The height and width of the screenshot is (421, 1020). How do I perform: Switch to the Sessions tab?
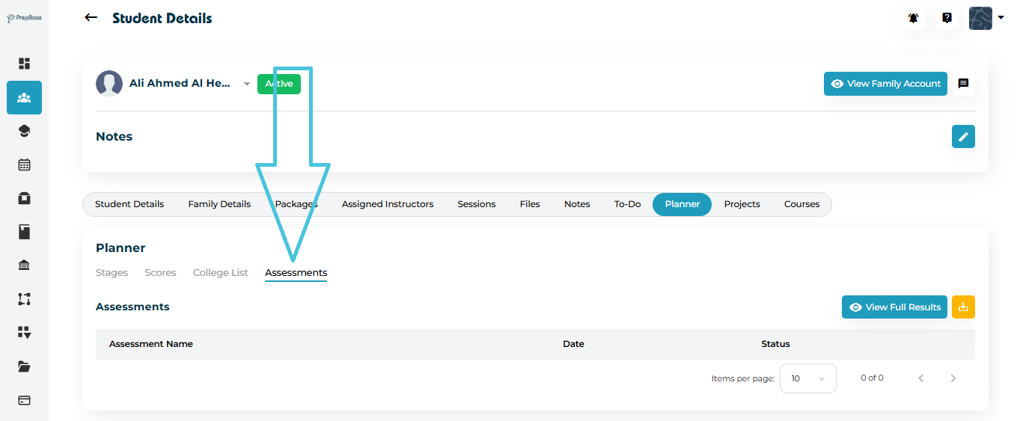pyautogui.click(x=476, y=204)
